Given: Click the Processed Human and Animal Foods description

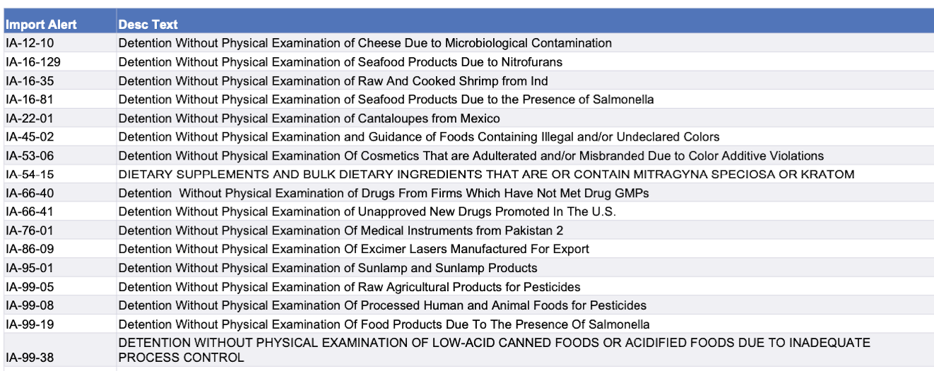Looking at the screenshot, I should pyautogui.click(x=525, y=305).
